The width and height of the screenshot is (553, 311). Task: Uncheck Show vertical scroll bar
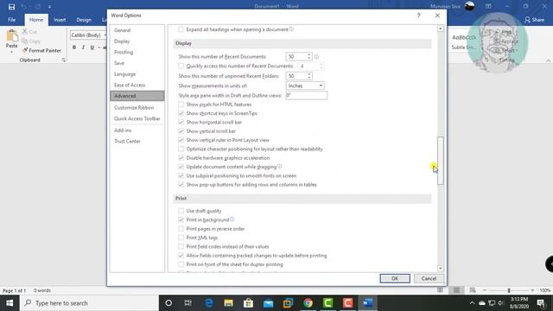click(x=181, y=131)
